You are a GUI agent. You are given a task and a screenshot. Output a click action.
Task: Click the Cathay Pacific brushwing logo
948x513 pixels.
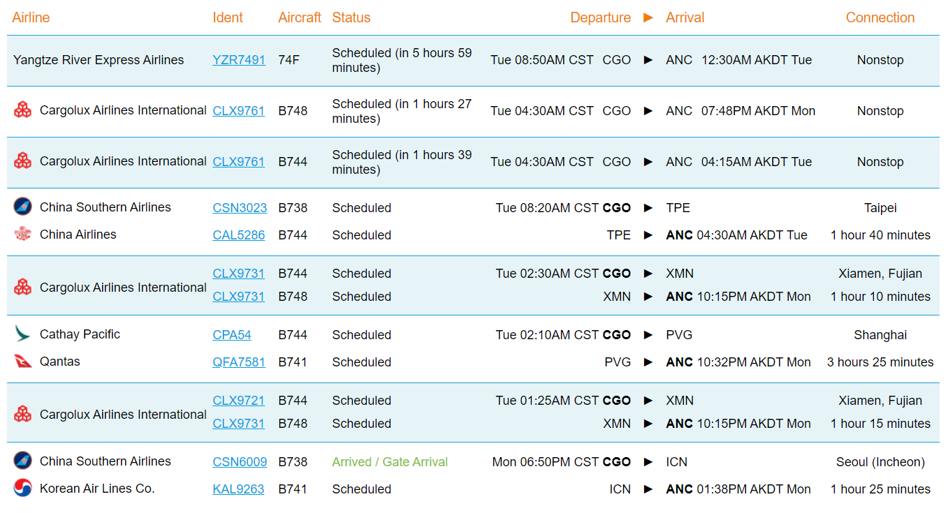pyautogui.click(x=23, y=334)
